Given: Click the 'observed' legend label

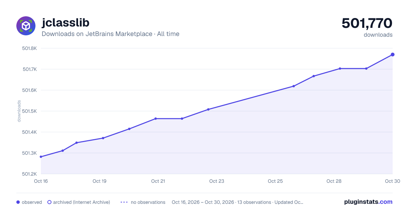Looking at the screenshot, I should [x=32, y=202].
